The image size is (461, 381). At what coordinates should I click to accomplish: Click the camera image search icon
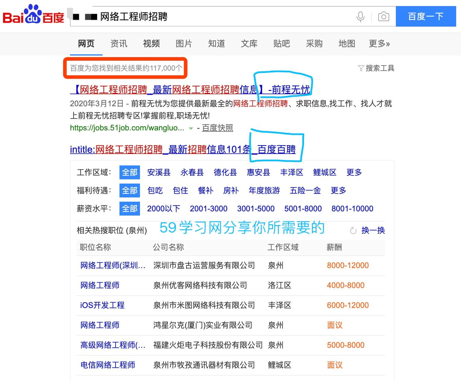point(383,17)
